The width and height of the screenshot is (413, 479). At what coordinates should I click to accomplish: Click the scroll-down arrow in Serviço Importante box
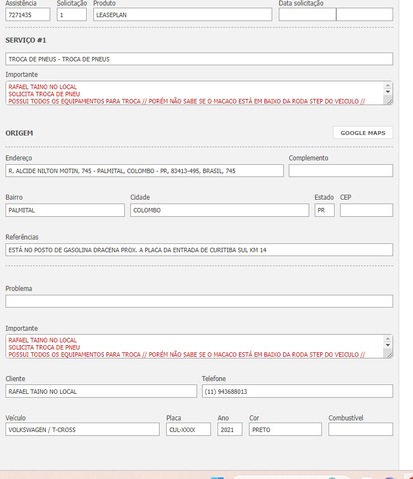[388, 92]
